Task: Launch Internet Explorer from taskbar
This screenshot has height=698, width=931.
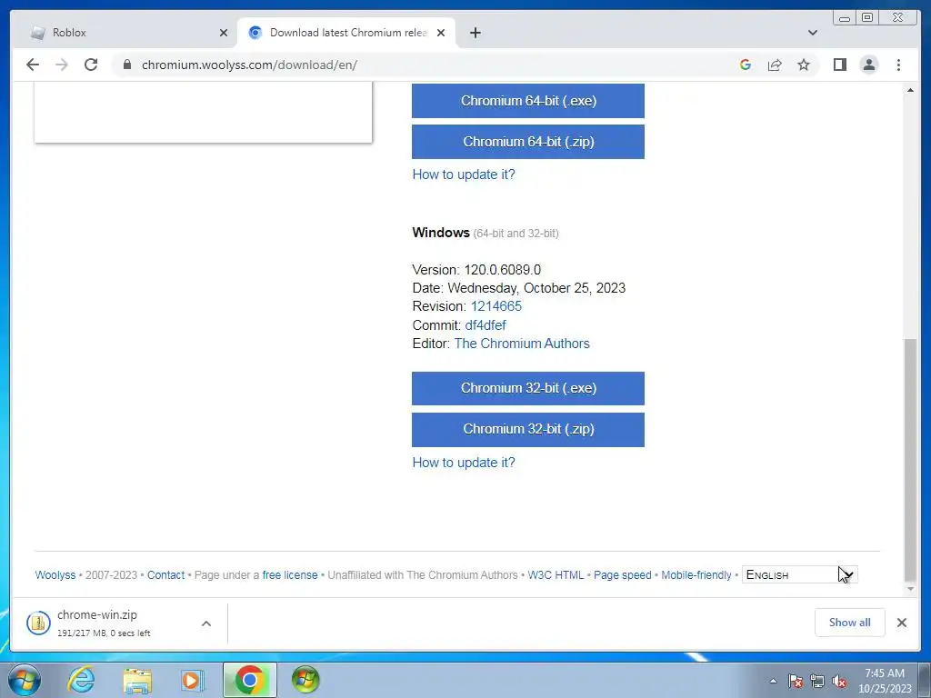Action: coord(81,680)
